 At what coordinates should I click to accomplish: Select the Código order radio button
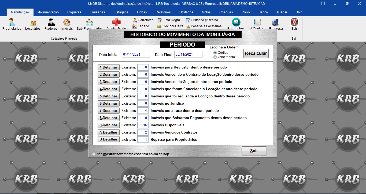coord(215,53)
